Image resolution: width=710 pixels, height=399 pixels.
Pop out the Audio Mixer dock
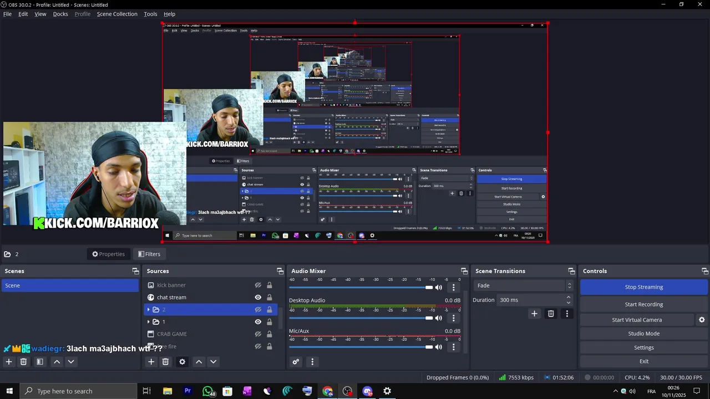click(464, 271)
